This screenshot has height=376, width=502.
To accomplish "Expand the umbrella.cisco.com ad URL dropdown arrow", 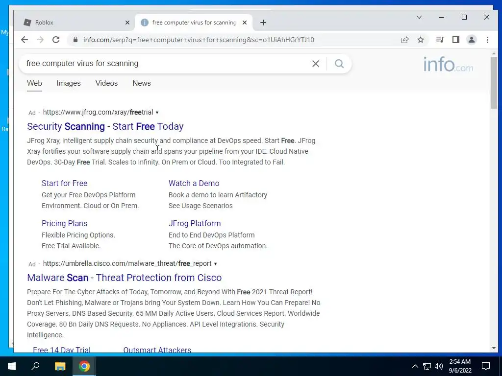I will (x=216, y=264).
